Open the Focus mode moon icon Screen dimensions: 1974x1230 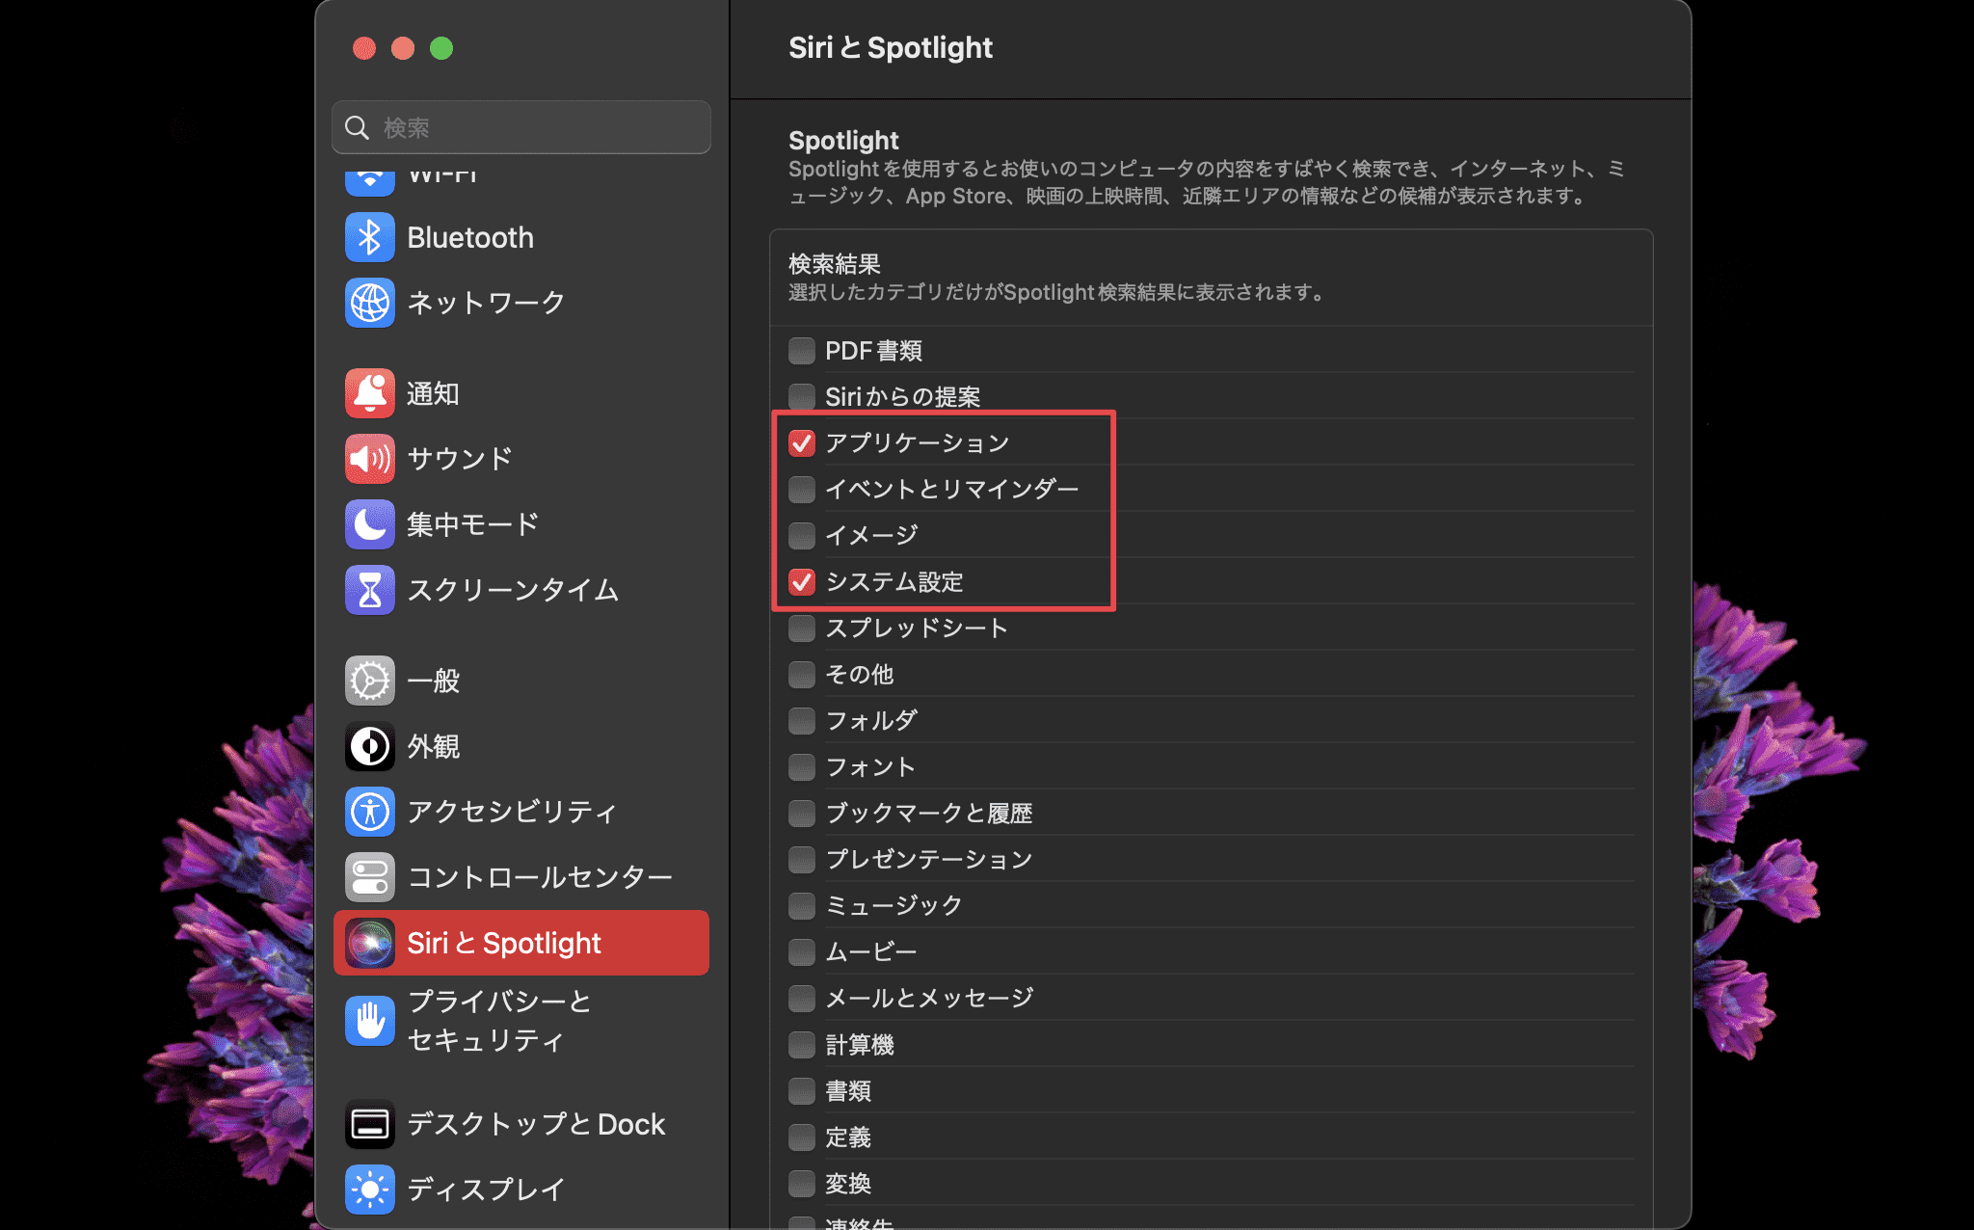(x=370, y=524)
